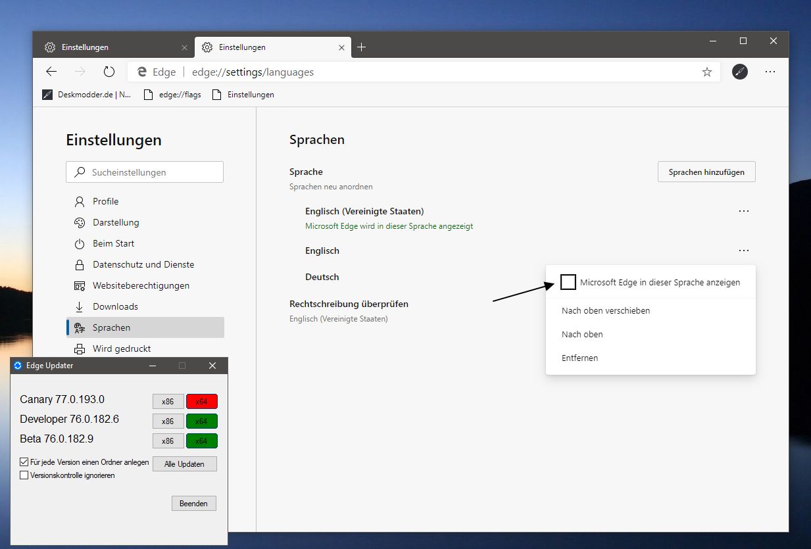
Task: Click the green Developer x64 button in Edge Updater
Action: [x=201, y=421]
